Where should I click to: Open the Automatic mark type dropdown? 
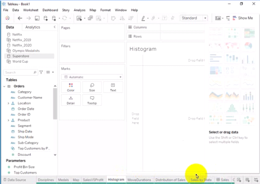click(92, 77)
